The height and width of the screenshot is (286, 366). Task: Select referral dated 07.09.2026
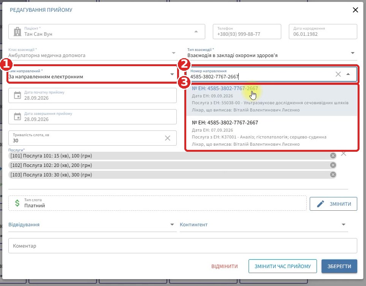272,133
